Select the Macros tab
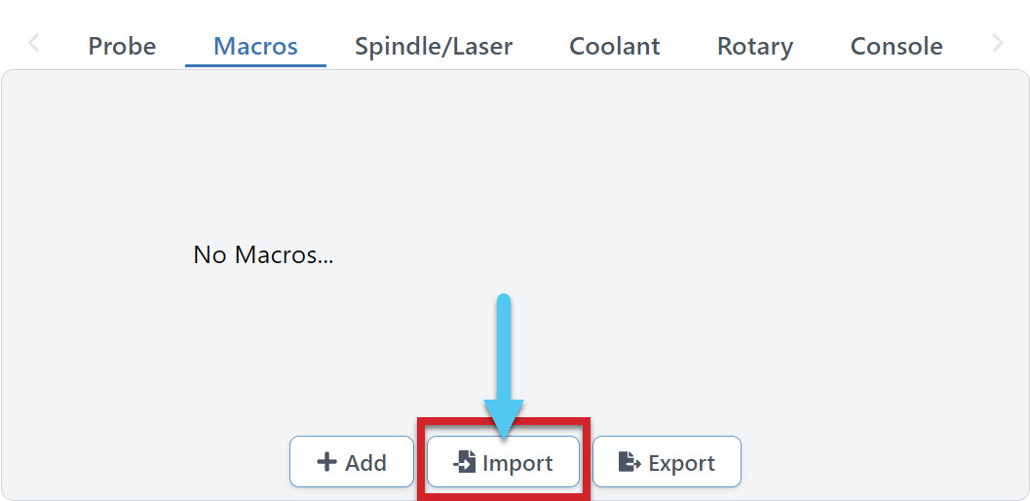The image size is (1030, 501). (255, 46)
